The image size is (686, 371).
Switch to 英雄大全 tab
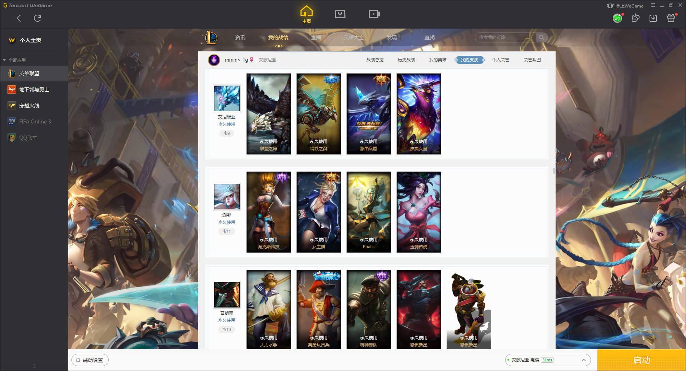[x=354, y=37]
